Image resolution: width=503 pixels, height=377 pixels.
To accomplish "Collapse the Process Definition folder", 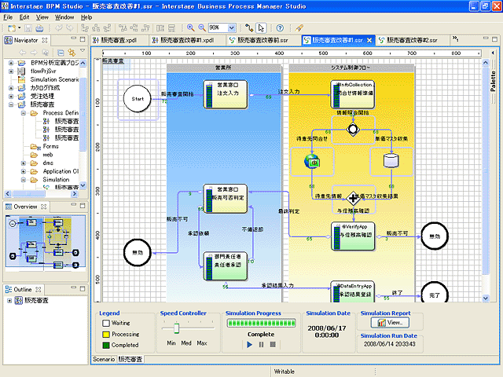I will tap(22, 112).
